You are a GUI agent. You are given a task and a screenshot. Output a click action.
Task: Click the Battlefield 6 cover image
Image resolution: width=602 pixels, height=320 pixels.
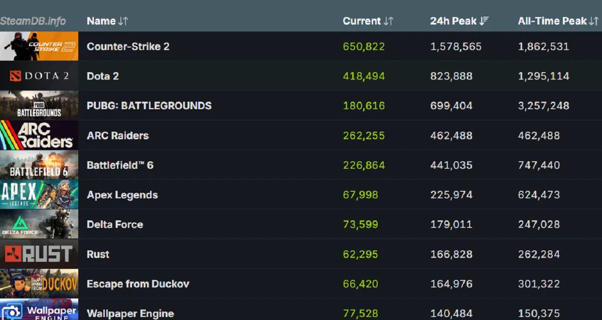coord(39,165)
